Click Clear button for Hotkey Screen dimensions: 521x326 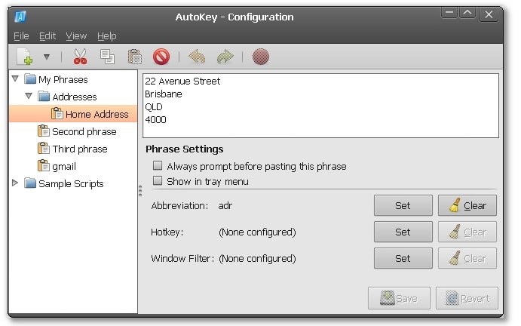click(467, 232)
